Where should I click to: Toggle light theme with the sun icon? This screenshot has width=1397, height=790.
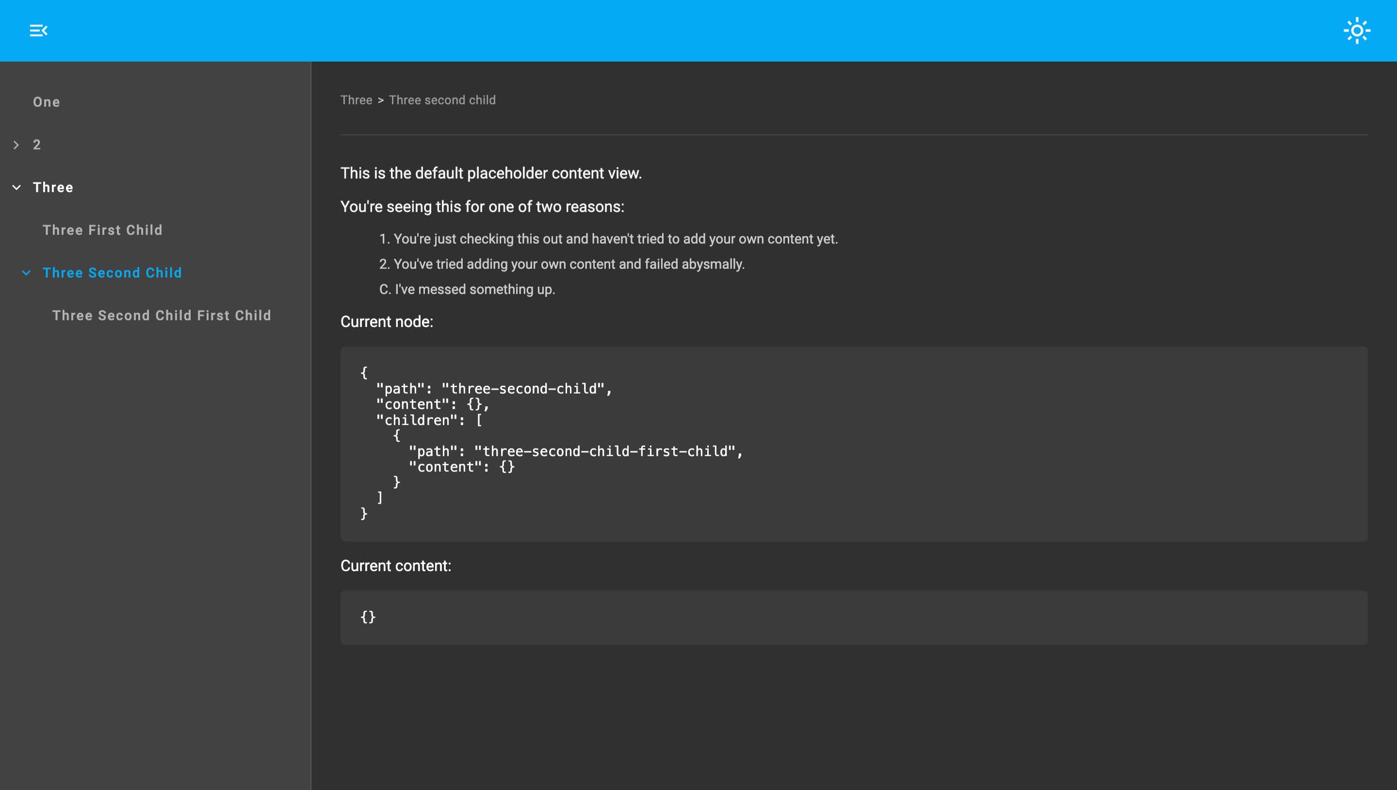(x=1356, y=31)
